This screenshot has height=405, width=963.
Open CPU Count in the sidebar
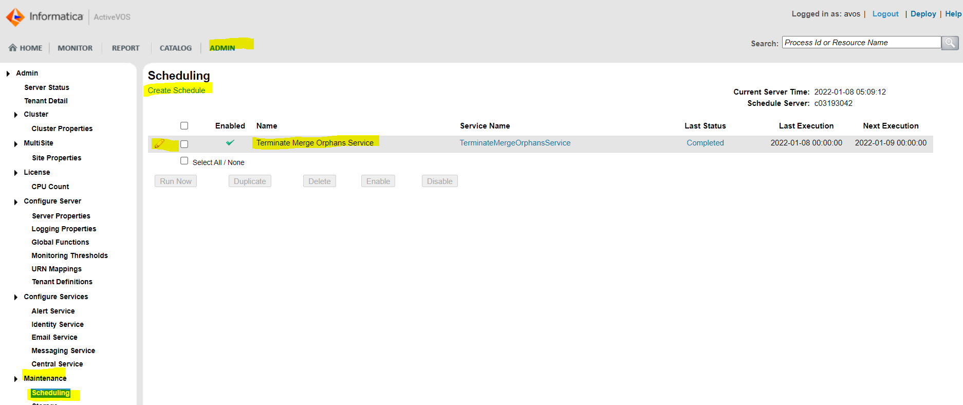click(50, 187)
